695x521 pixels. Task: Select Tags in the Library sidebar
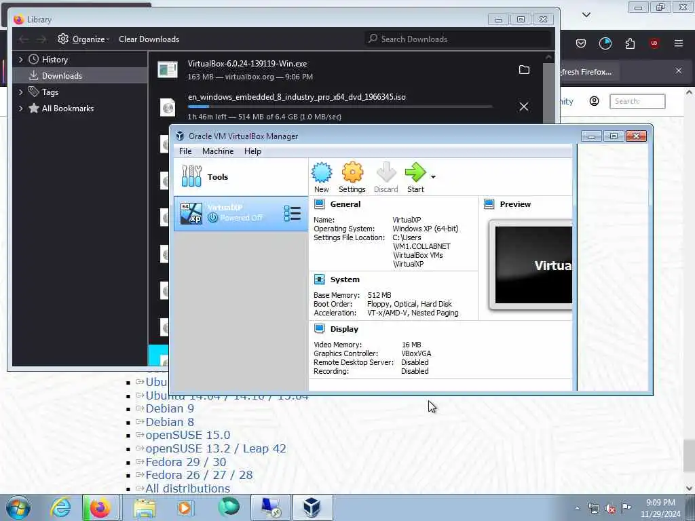pos(50,92)
